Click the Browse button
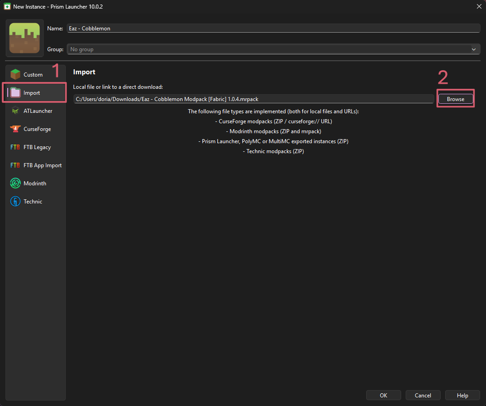The width and height of the screenshot is (486, 406). point(455,98)
